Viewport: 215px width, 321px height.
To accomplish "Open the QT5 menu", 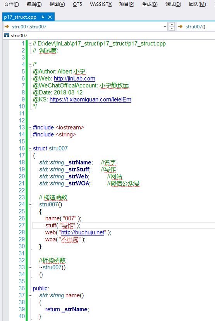I will pyautogui.click(x=77, y=4).
